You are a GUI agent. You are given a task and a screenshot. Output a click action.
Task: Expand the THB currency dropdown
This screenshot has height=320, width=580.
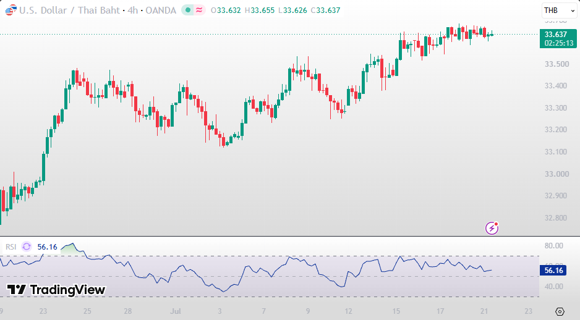point(559,11)
